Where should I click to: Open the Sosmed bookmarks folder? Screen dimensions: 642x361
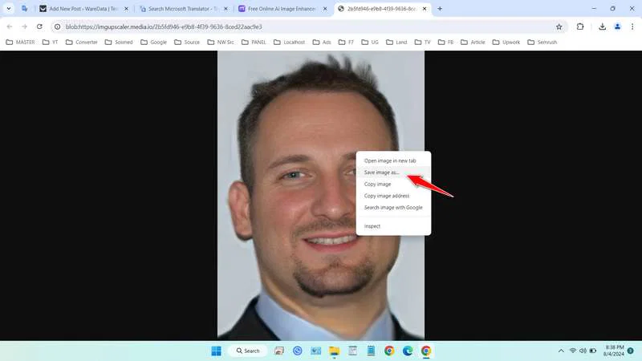tap(119, 43)
